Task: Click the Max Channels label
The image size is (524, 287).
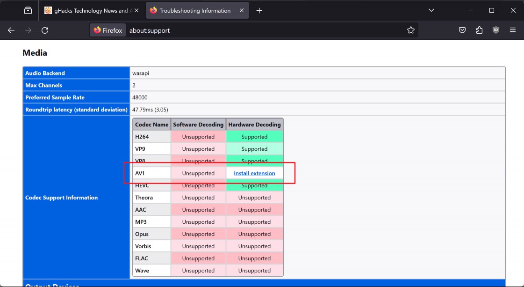Action: tap(76, 85)
